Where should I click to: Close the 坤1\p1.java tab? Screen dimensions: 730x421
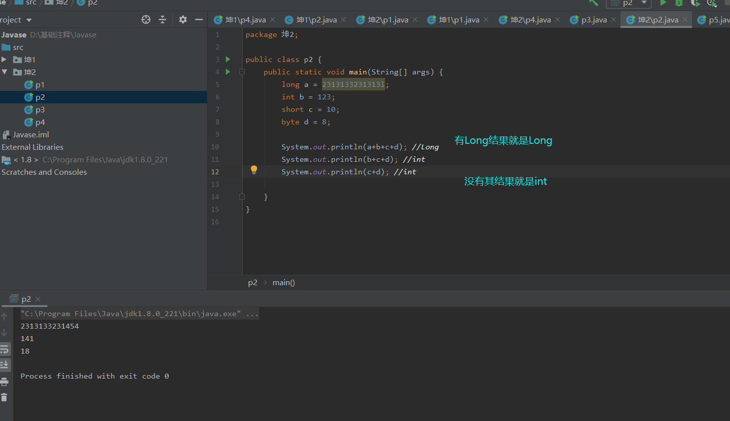tap(486, 19)
